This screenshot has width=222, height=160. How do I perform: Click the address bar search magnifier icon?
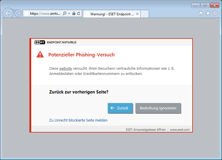point(65,14)
